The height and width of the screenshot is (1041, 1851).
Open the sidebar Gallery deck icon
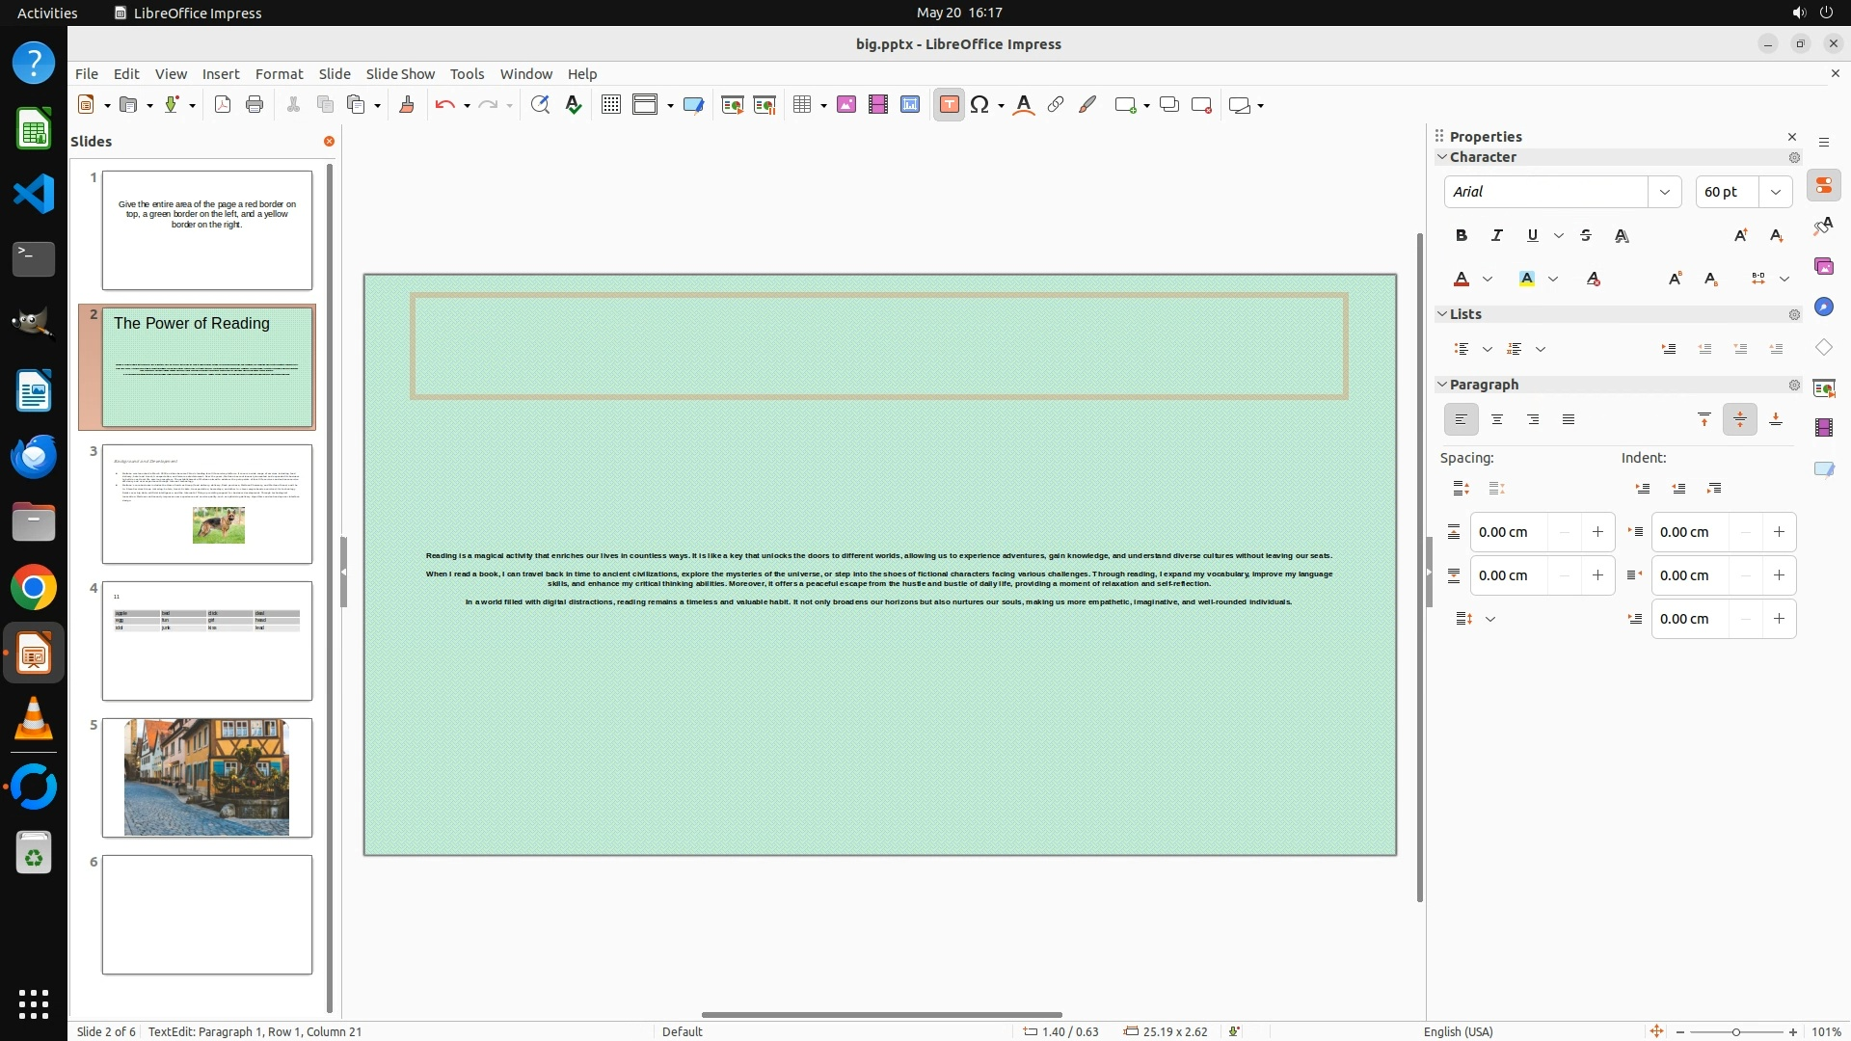point(1823,266)
